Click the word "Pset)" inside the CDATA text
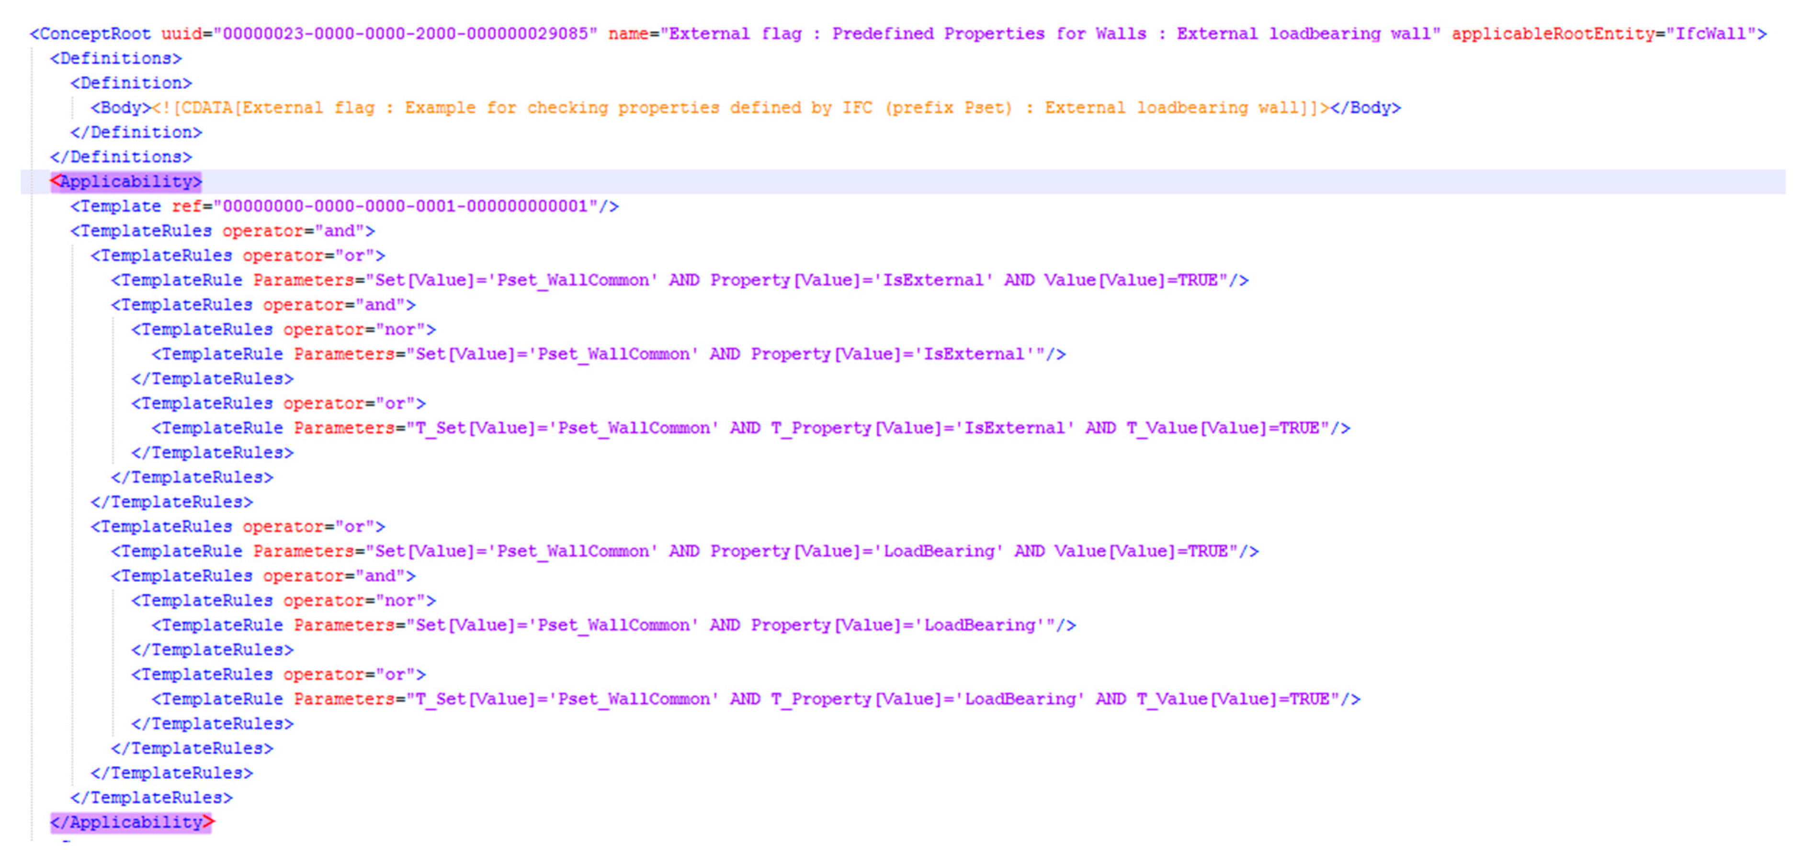Screen dimensions: 1813x864 [987, 108]
